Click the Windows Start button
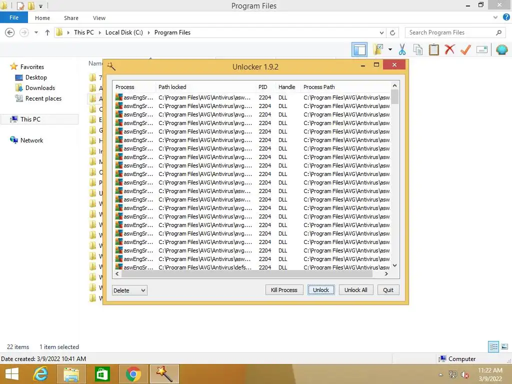The image size is (512, 384). point(12,374)
